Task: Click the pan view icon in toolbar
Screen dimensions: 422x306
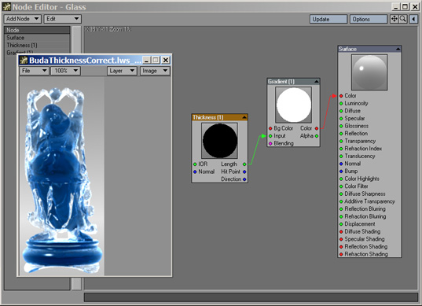Action: (x=394, y=19)
